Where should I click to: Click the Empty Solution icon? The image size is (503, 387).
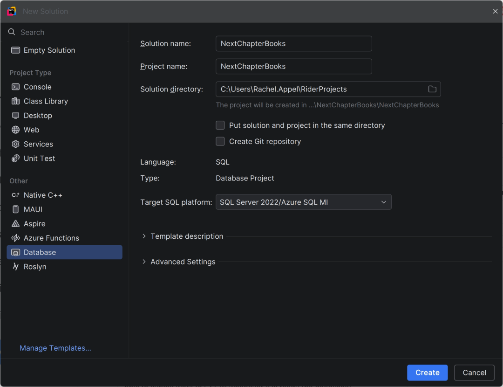[15, 50]
